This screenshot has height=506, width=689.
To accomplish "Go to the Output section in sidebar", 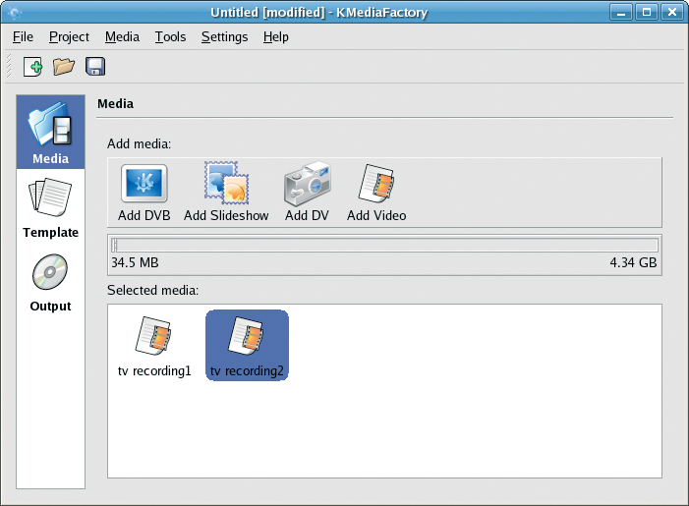I will click(x=50, y=282).
